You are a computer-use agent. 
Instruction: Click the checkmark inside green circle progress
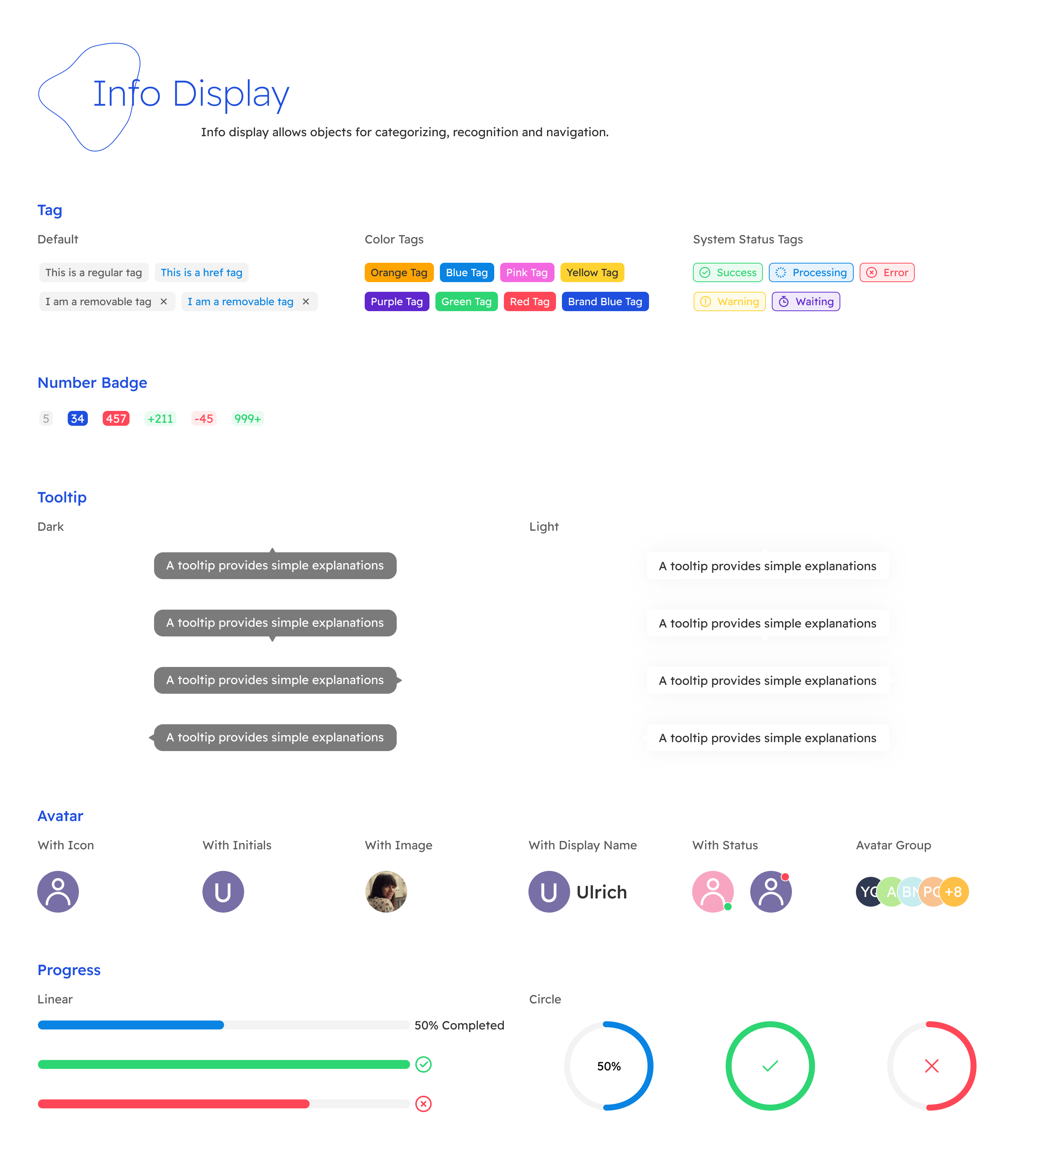770,1066
